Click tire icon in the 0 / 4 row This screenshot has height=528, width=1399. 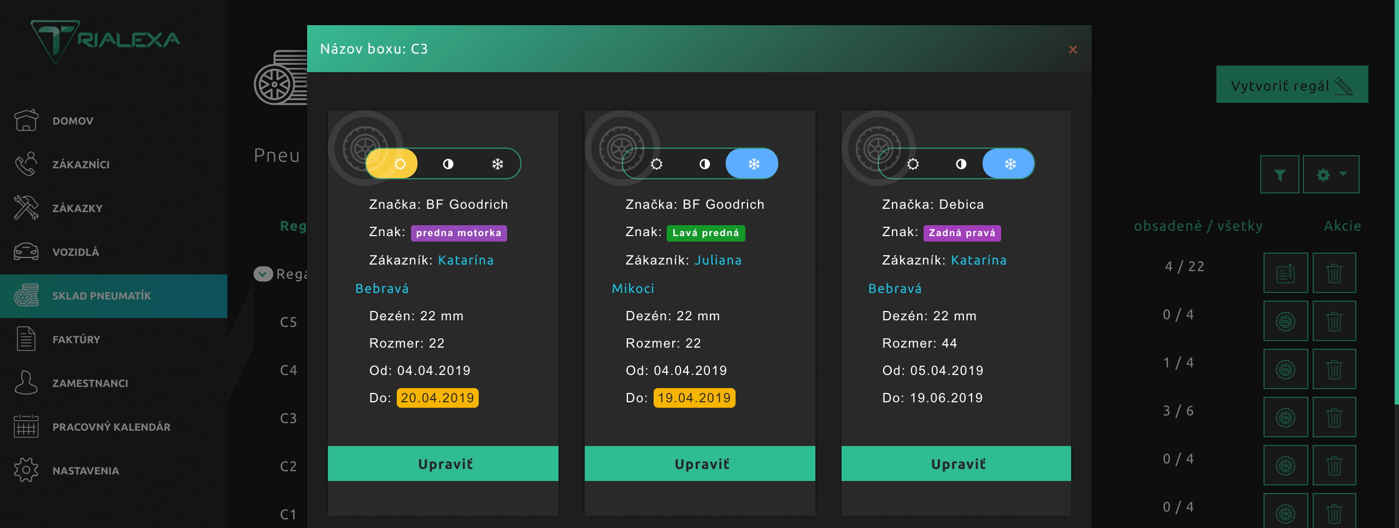click(1285, 321)
